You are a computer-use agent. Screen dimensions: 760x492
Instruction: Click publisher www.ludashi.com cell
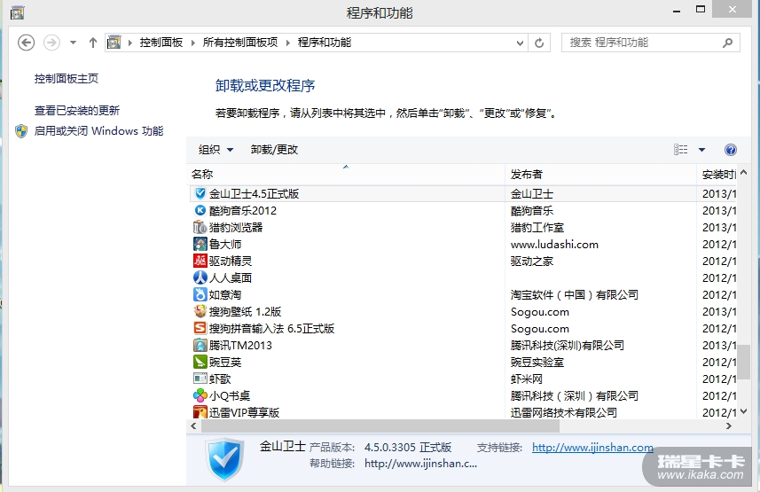click(554, 245)
